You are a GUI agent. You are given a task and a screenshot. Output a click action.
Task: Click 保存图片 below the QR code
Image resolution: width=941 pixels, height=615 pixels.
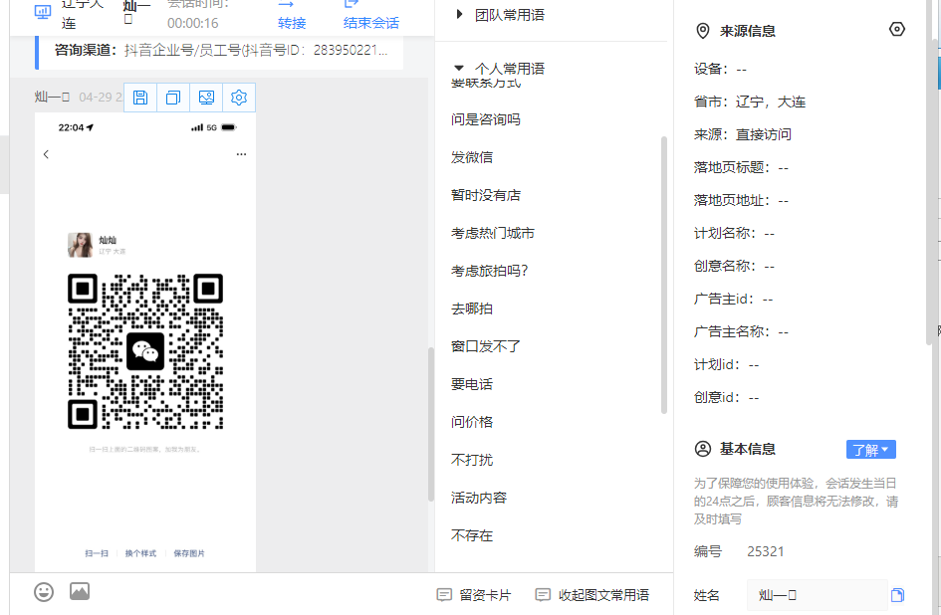pyautogui.click(x=189, y=553)
